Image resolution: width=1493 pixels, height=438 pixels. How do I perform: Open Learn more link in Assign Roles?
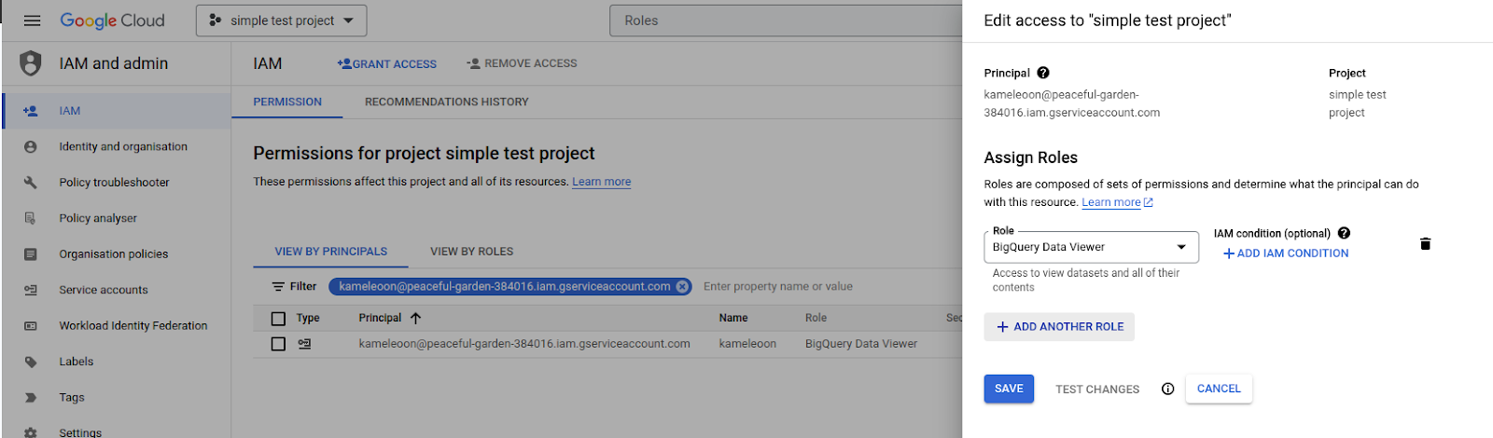tap(1117, 202)
